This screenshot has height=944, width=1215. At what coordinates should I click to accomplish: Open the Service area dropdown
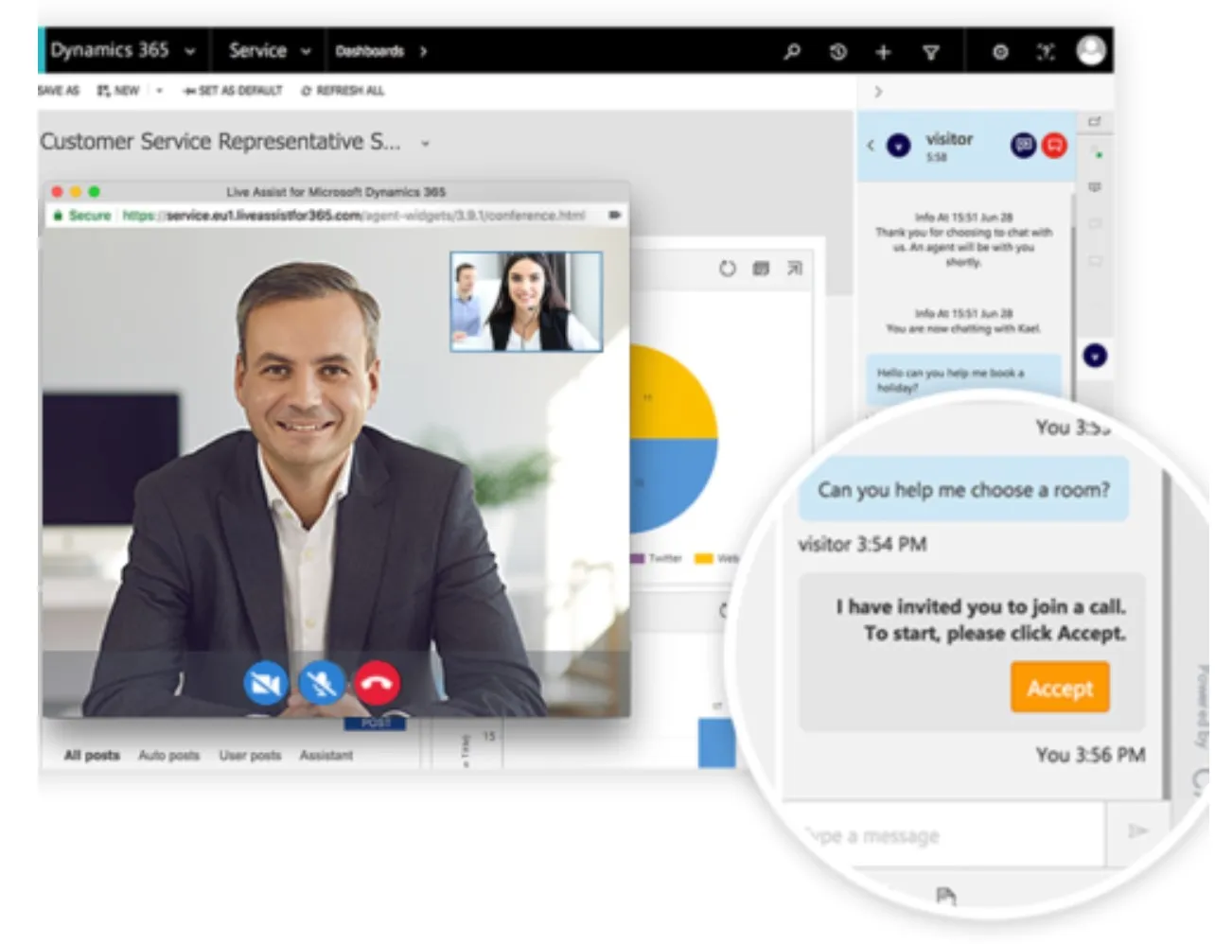(306, 51)
